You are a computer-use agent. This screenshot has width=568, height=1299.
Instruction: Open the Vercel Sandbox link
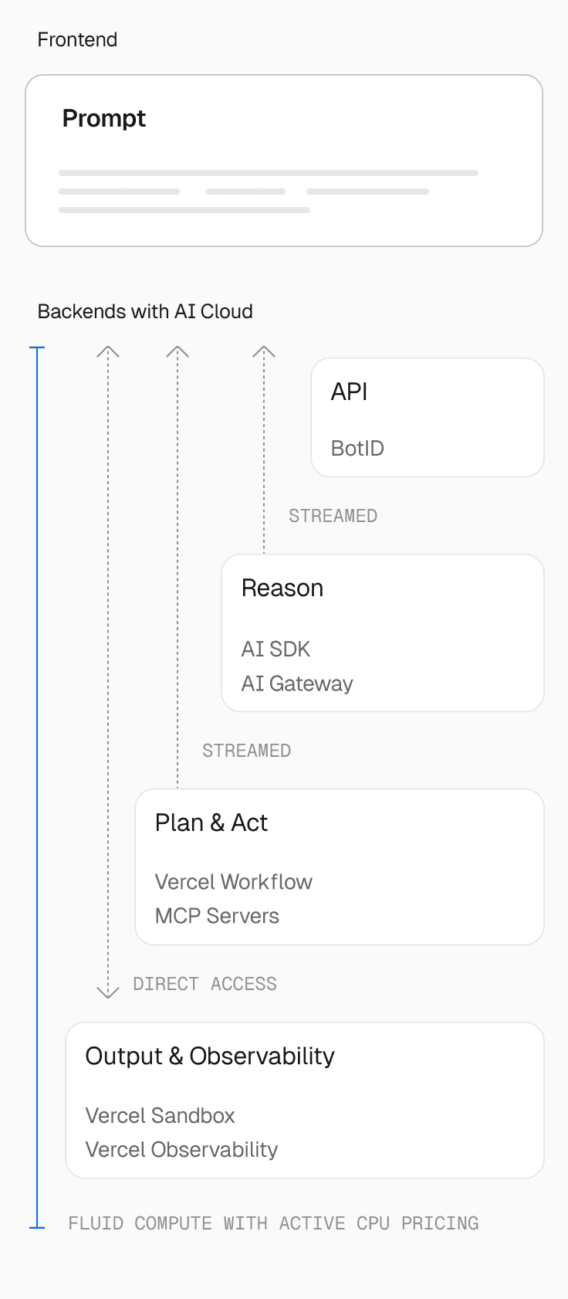[x=160, y=1116]
